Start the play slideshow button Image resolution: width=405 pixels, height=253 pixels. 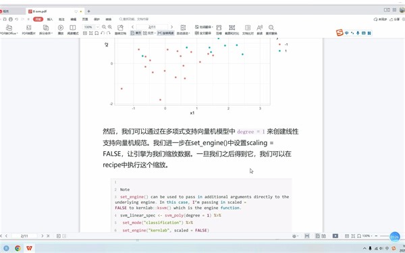(61, 30)
